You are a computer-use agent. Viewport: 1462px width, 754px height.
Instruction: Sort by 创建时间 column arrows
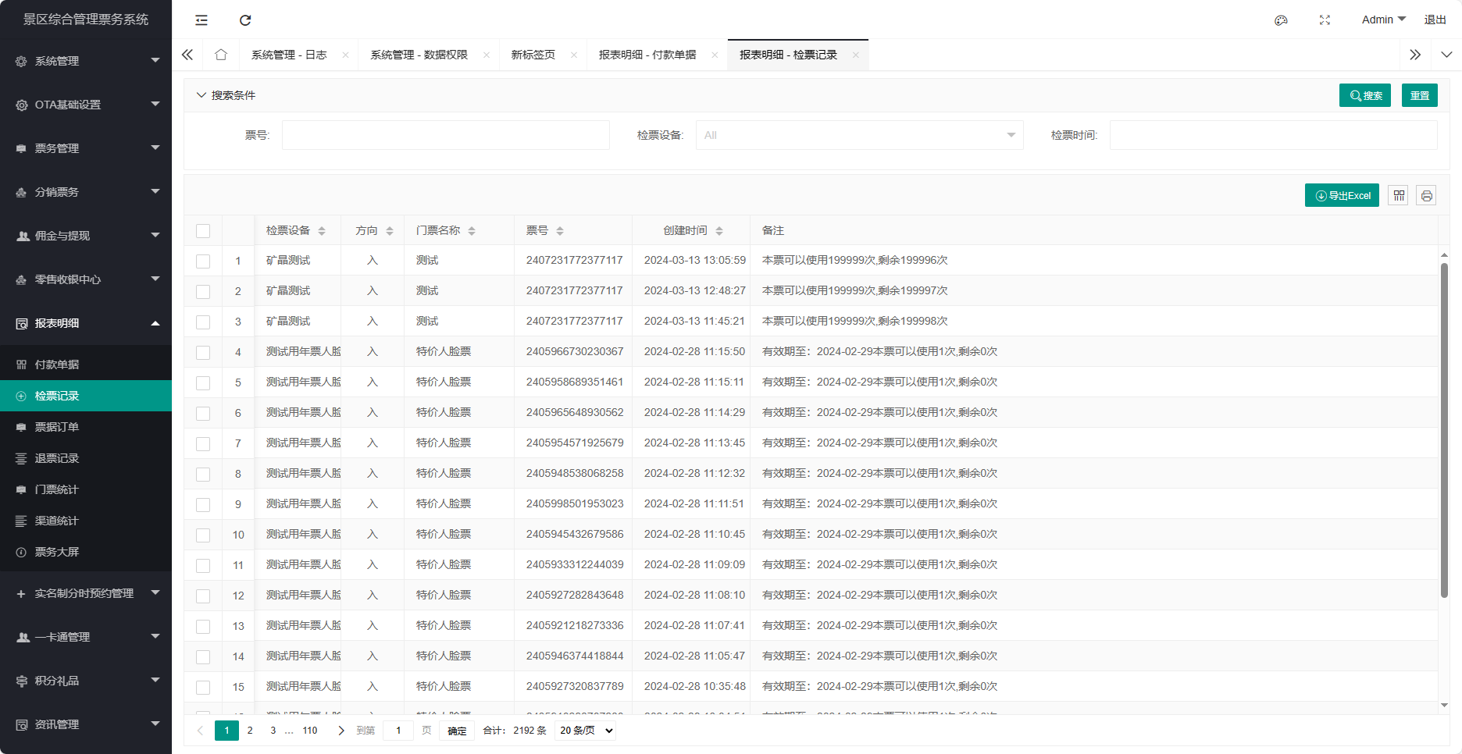tap(719, 231)
